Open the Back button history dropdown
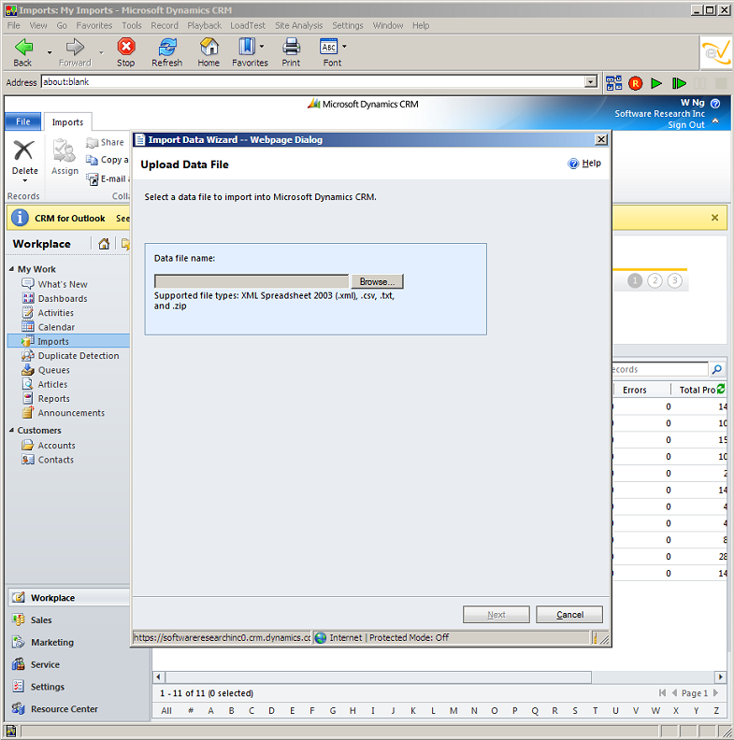 (x=50, y=52)
